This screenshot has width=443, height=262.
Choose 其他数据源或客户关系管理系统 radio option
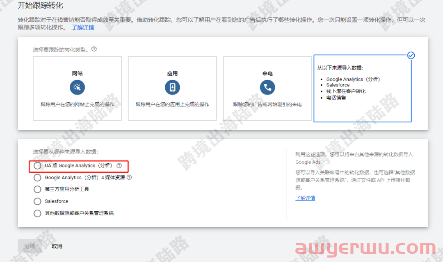coord(37,213)
